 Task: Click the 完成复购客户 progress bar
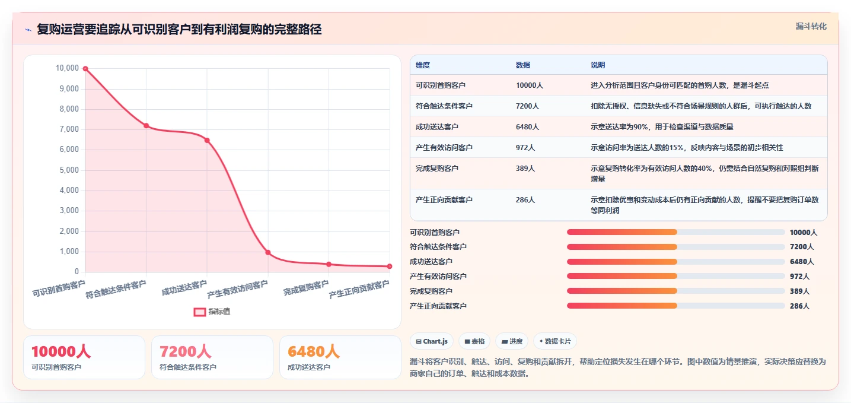(x=676, y=291)
